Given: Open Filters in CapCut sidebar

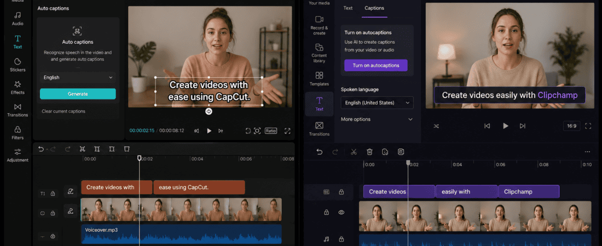Looking at the screenshot, I should 18,133.
